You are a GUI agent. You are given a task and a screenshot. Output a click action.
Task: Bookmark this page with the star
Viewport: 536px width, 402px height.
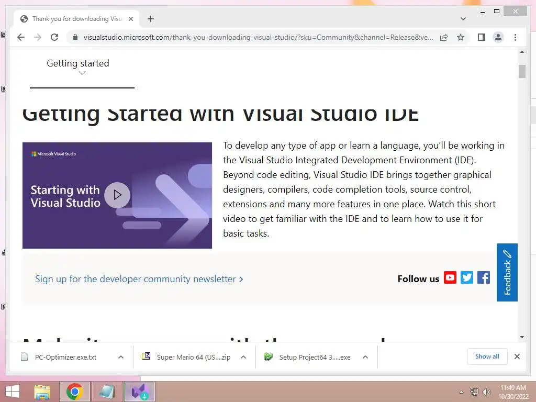tap(461, 37)
